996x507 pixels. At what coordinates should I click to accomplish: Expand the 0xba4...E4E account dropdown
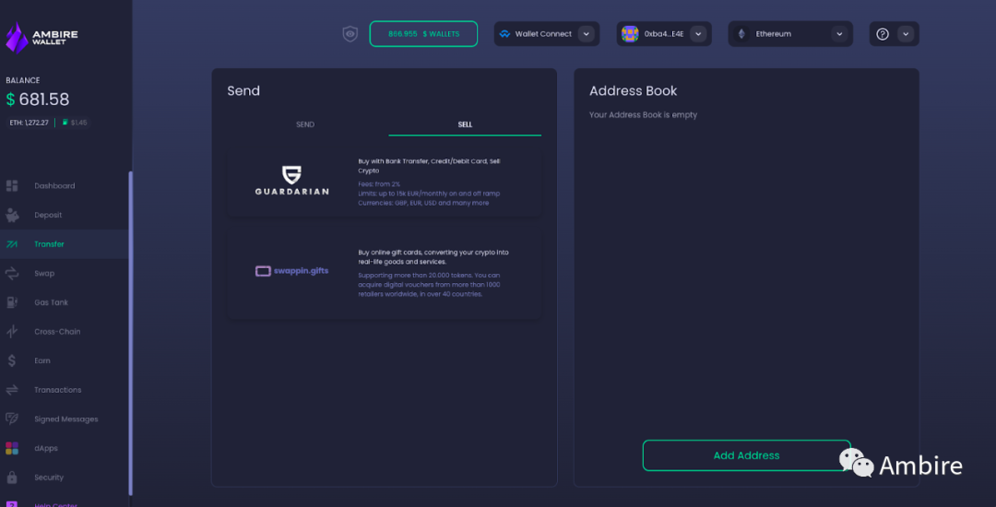coord(698,33)
